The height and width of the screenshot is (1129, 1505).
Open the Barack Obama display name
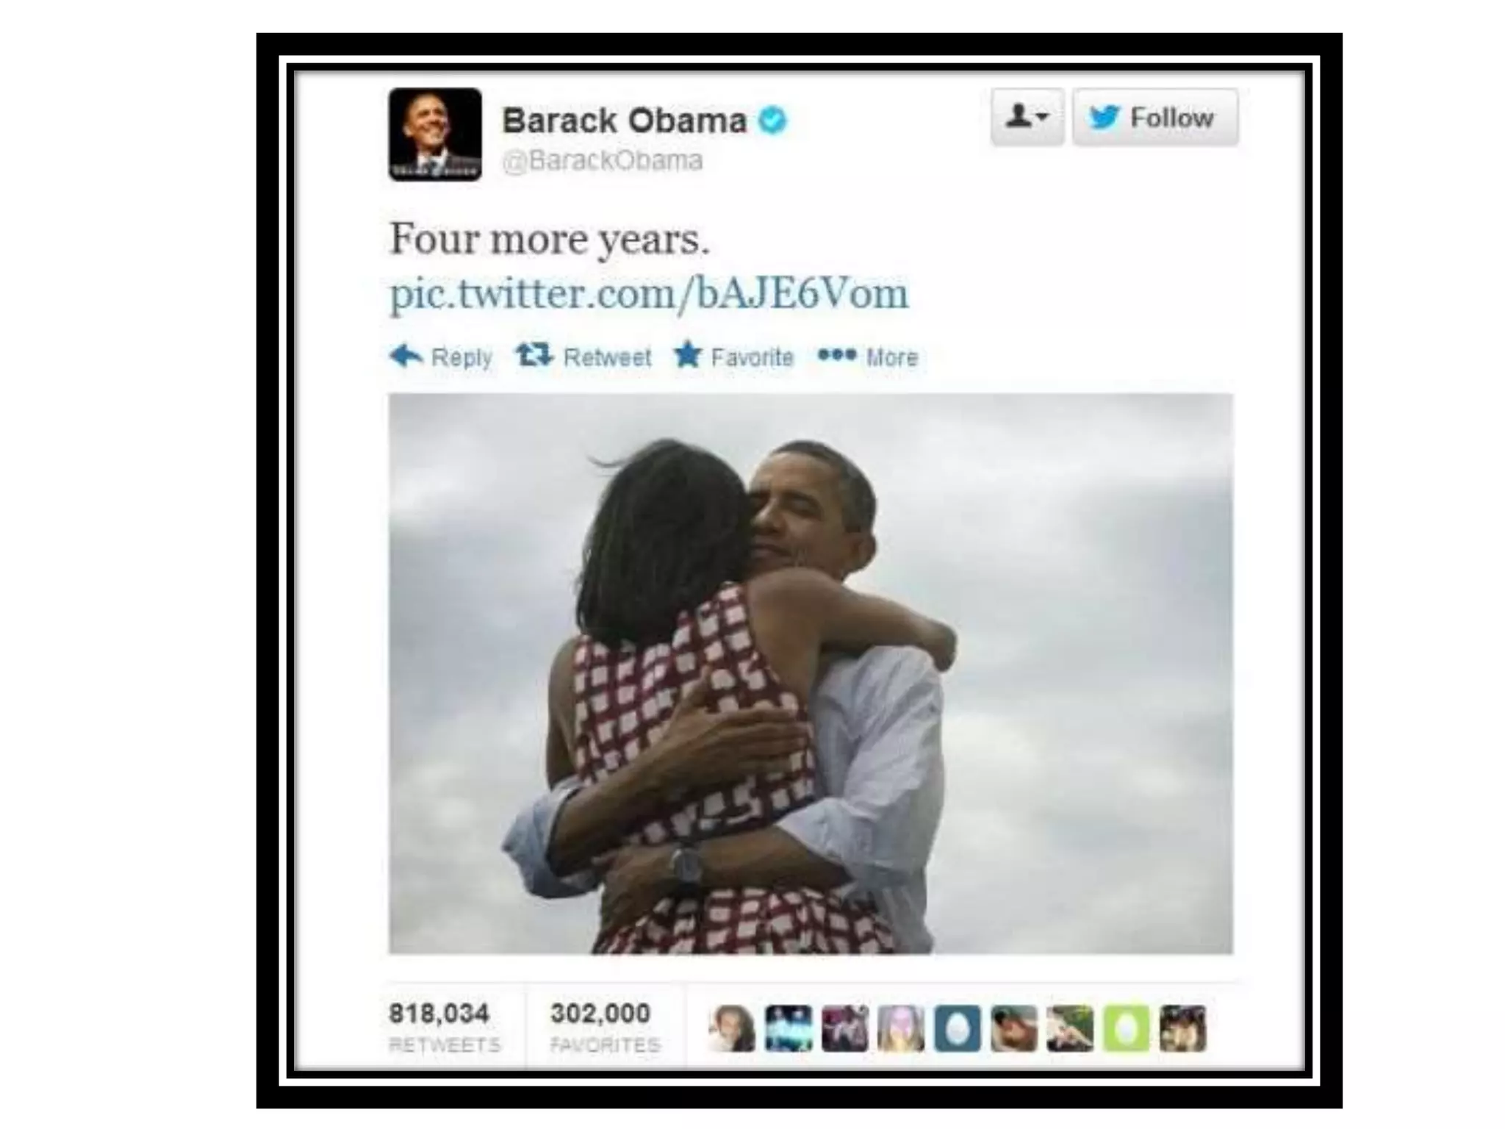coord(624,121)
